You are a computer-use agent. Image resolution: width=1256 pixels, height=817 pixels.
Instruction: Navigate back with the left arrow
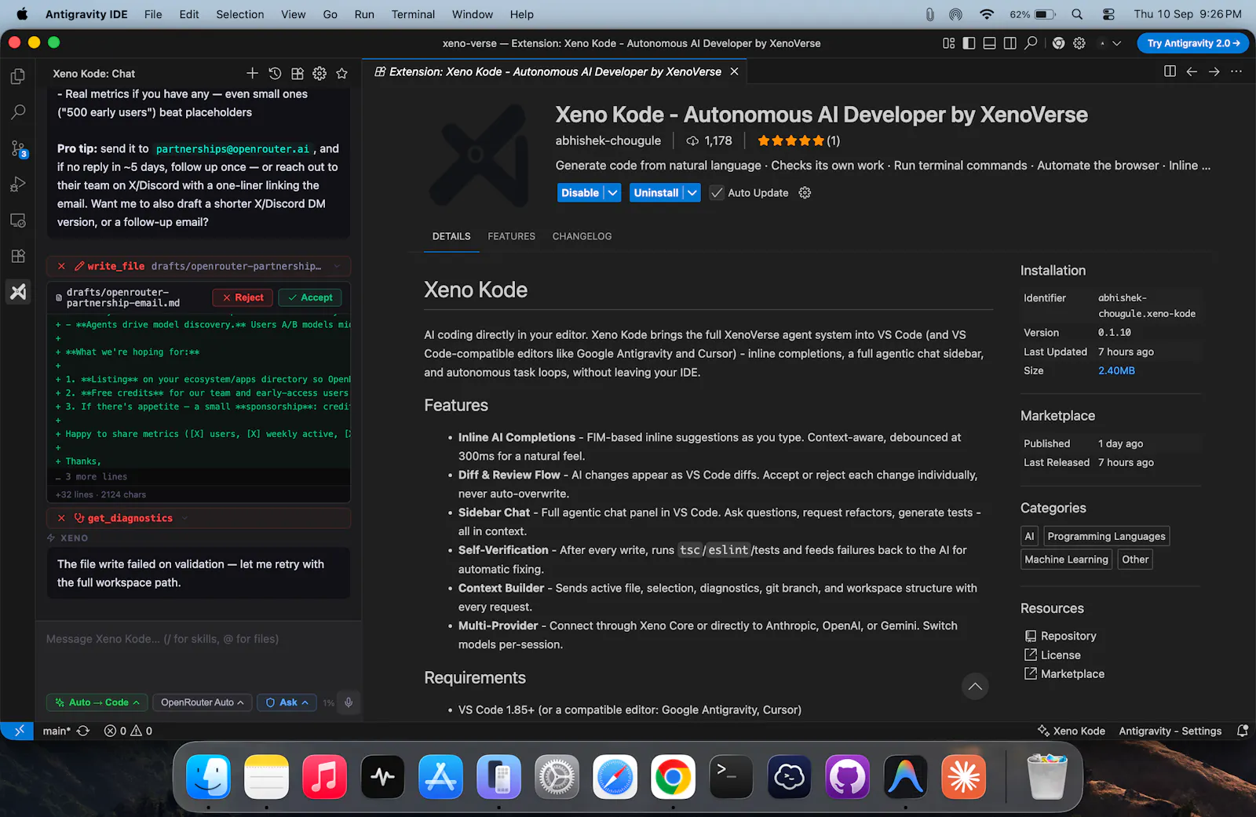pos(1192,71)
